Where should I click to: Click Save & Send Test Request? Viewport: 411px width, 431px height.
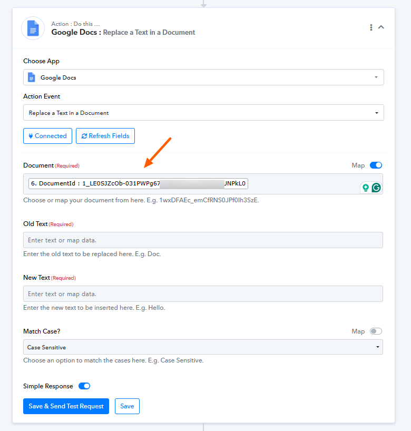66,406
